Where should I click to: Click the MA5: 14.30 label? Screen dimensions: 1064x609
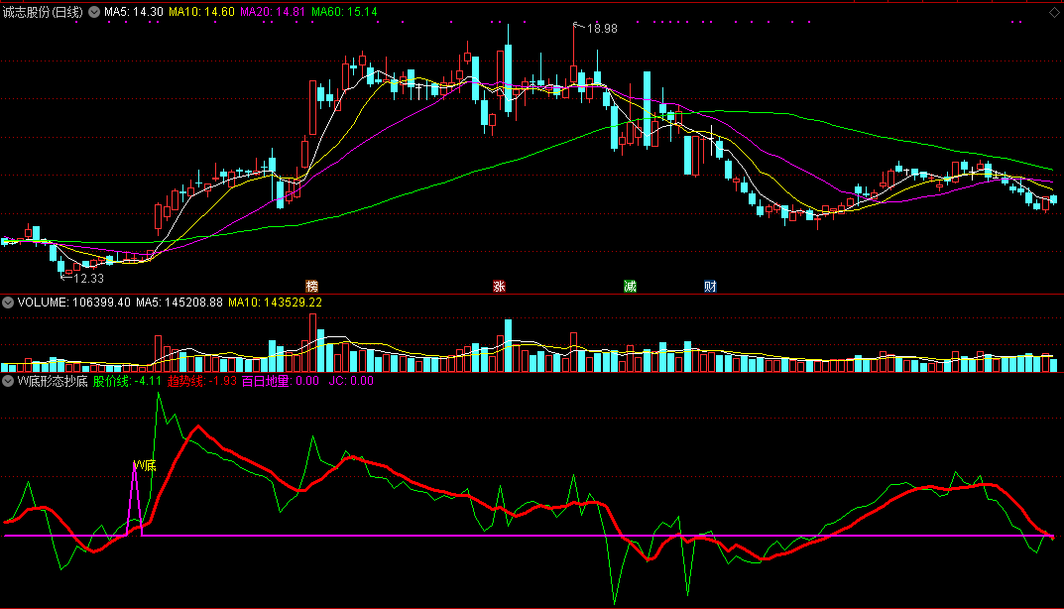pyautogui.click(x=134, y=12)
